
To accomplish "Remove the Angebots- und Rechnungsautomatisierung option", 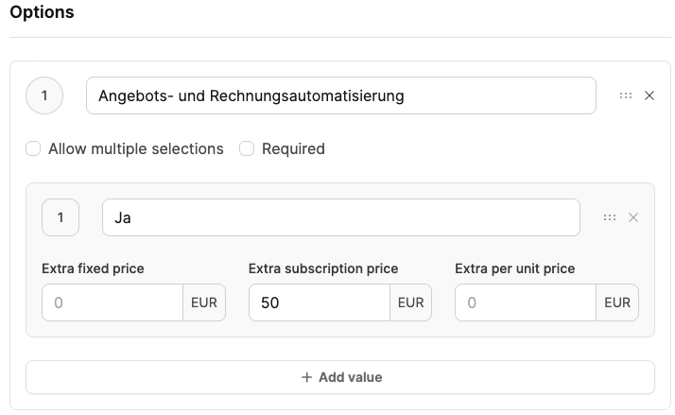I will (x=649, y=95).
